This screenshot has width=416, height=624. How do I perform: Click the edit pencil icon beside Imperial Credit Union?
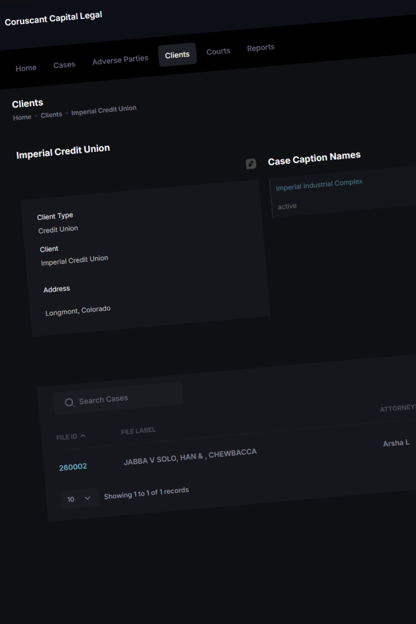(251, 164)
